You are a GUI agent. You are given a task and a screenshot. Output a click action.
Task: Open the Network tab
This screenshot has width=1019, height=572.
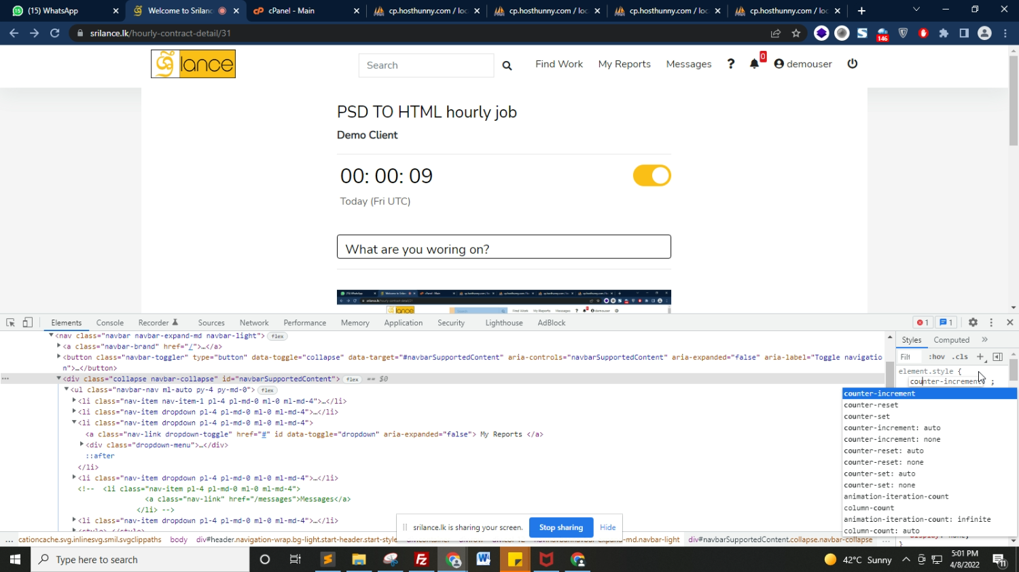[x=253, y=323]
